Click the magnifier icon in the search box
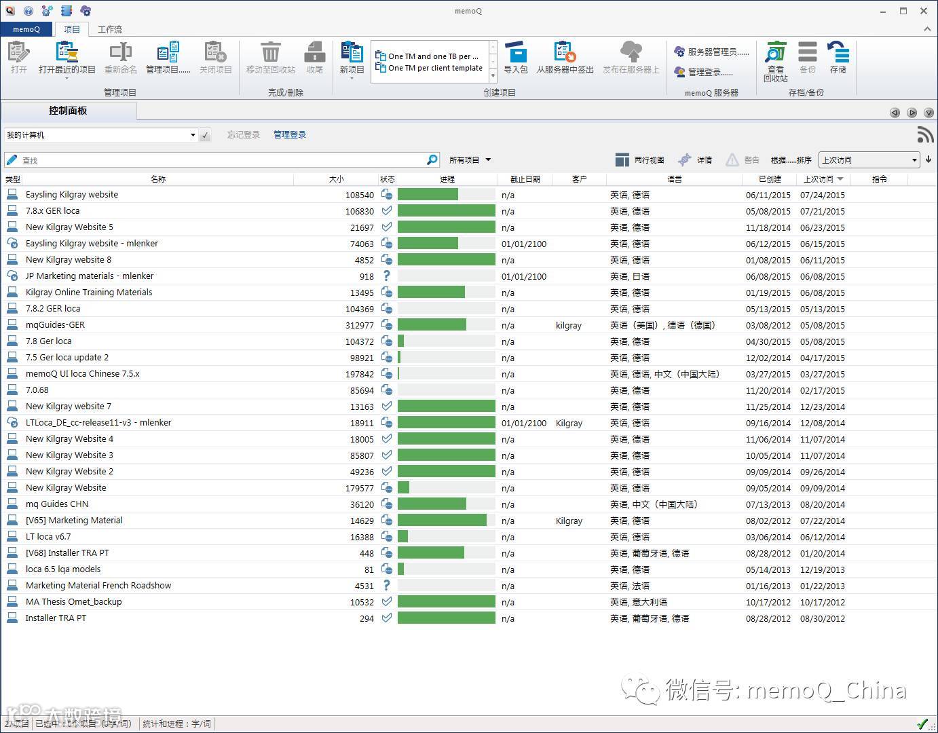938x733 pixels. click(x=432, y=159)
